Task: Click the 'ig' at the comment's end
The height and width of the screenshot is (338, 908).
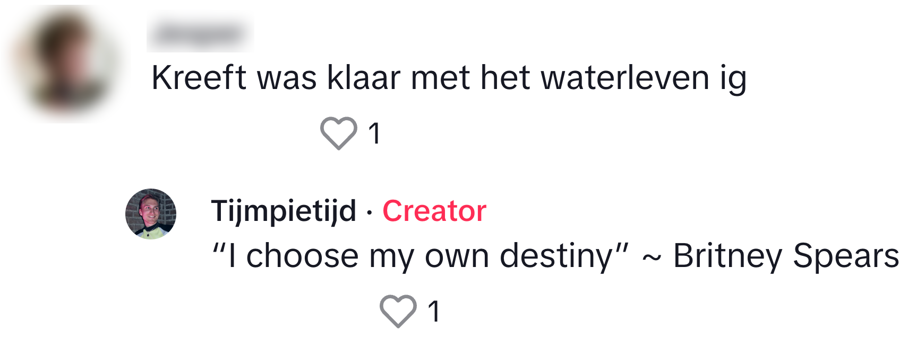Action: pyautogui.click(x=733, y=79)
